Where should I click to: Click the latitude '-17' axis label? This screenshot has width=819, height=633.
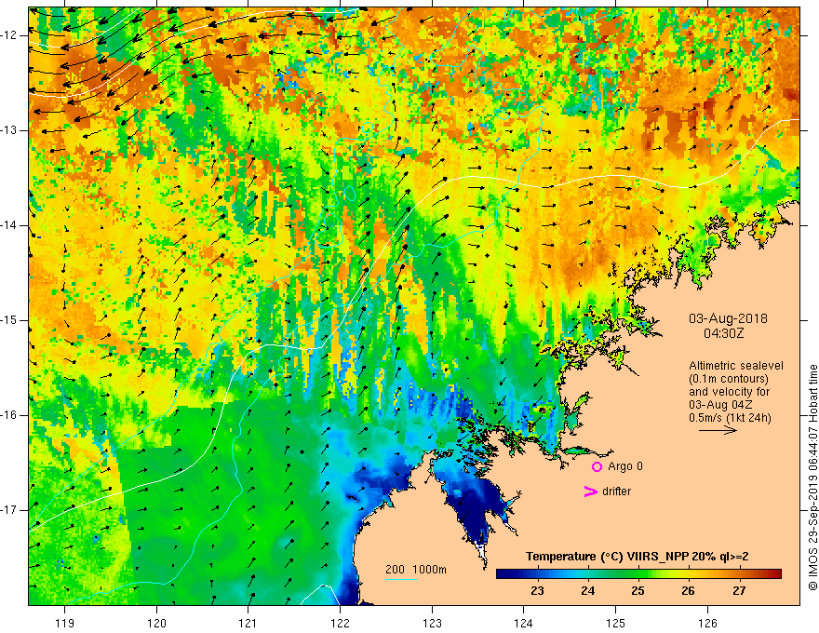pyautogui.click(x=10, y=510)
